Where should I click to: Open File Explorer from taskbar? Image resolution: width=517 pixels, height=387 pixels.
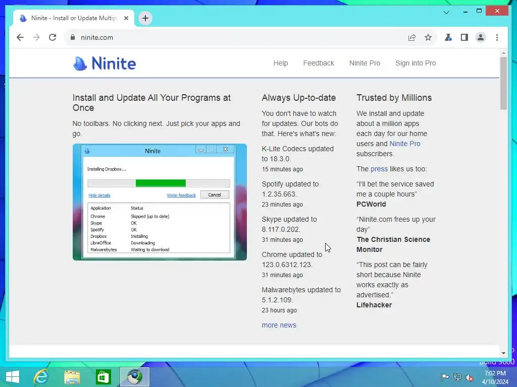click(72, 377)
